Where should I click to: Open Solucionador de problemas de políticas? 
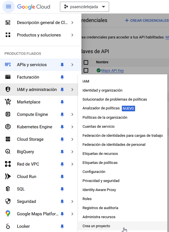(x=123, y=99)
